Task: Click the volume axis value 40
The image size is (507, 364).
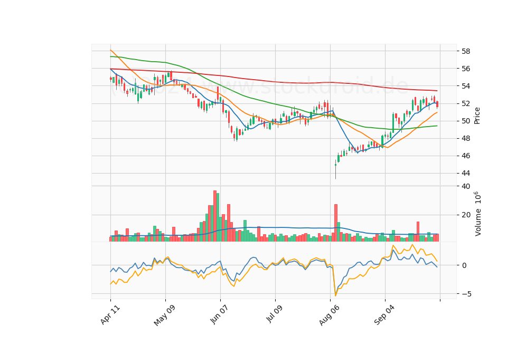Action: coord(466,186)
